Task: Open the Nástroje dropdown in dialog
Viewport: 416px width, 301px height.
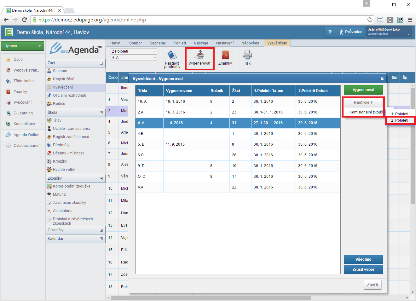Action: coord(363,102)
